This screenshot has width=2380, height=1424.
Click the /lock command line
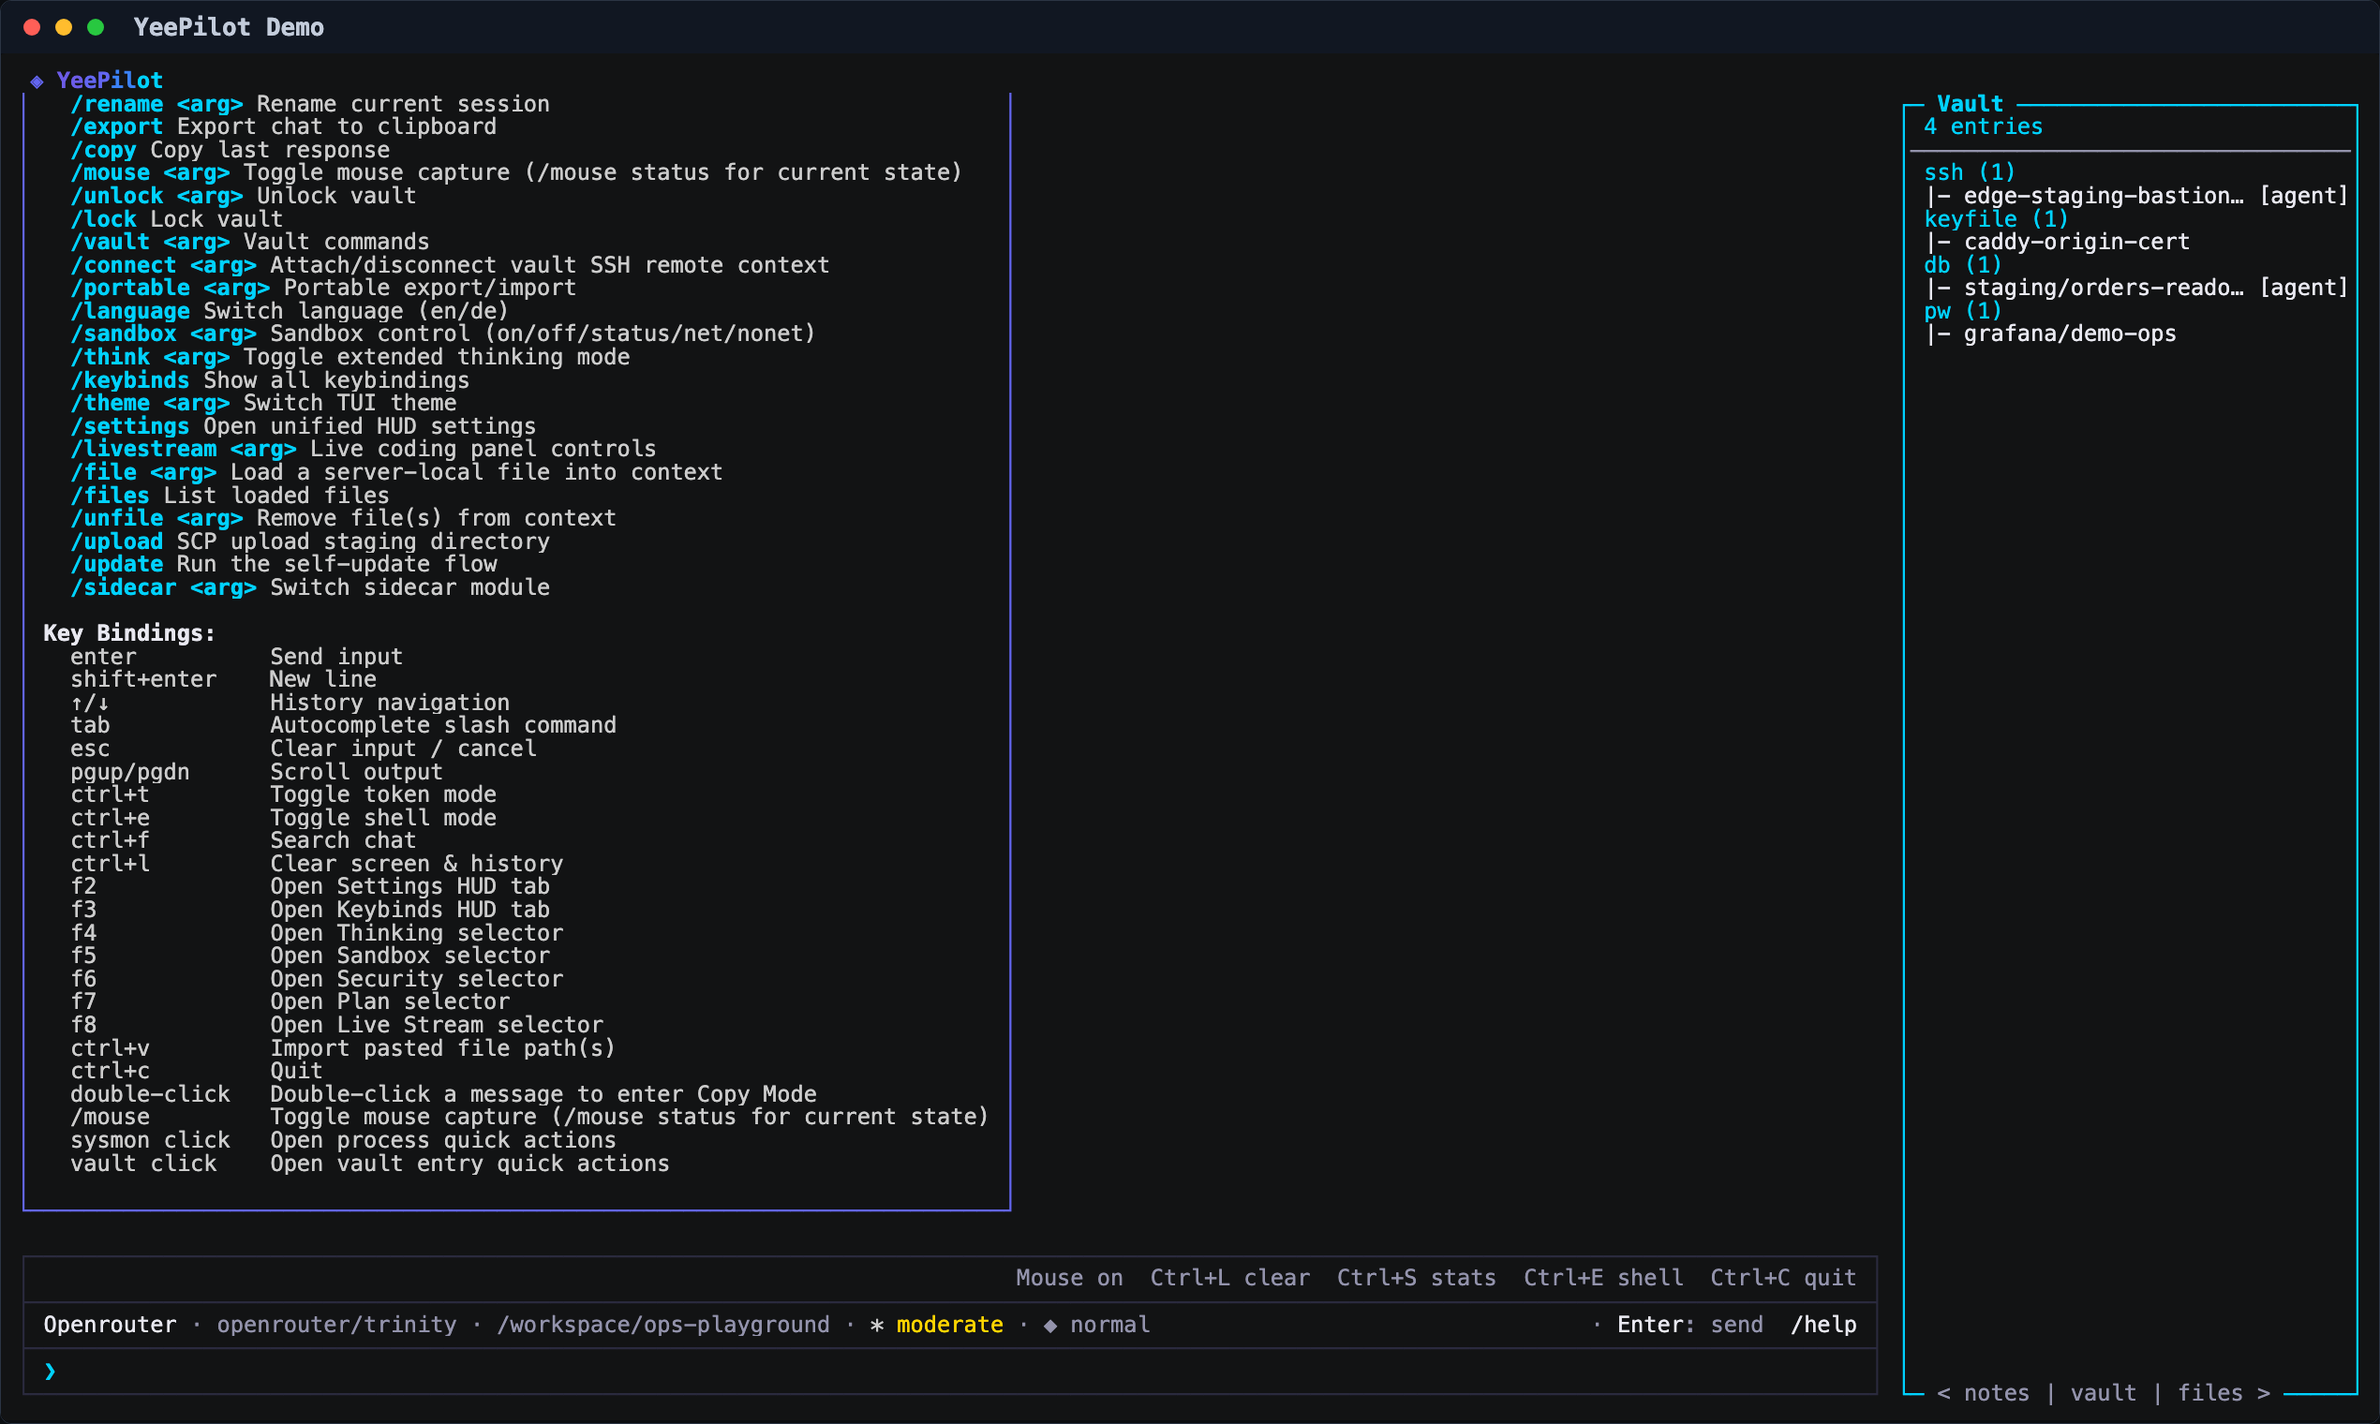point(176,219)
